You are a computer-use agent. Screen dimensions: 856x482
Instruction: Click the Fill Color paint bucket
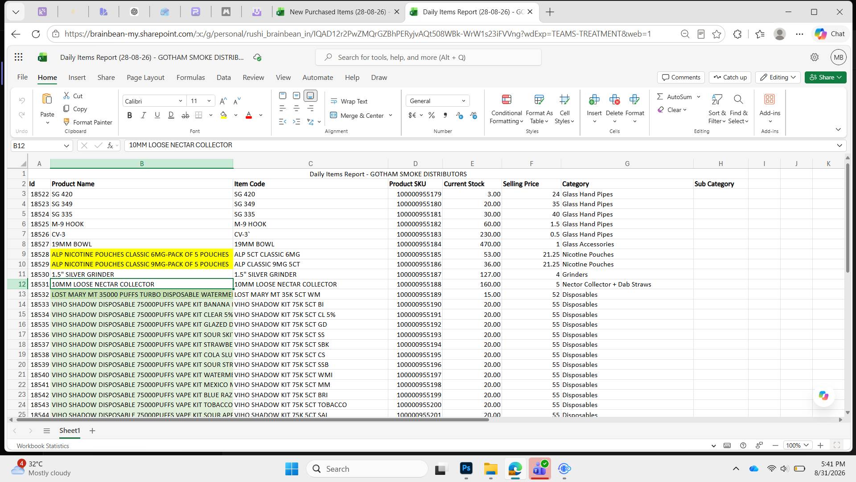click(224, 116)
